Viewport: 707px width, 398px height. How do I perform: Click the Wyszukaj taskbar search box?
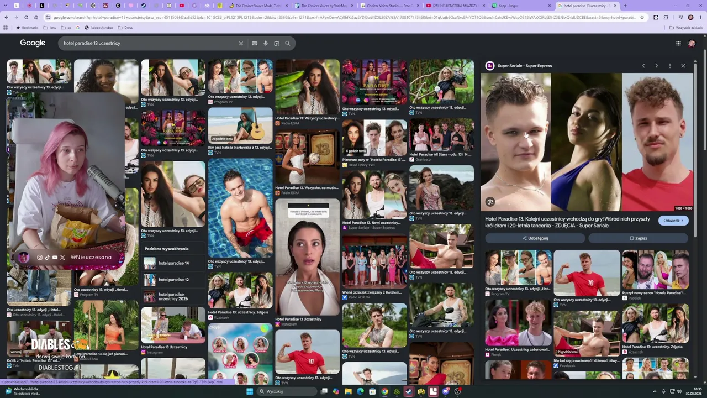coord(286,391)
